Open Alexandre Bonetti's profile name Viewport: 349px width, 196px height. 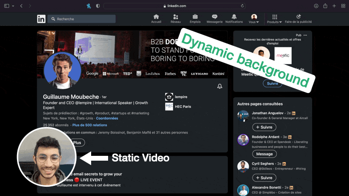point(267,187)
